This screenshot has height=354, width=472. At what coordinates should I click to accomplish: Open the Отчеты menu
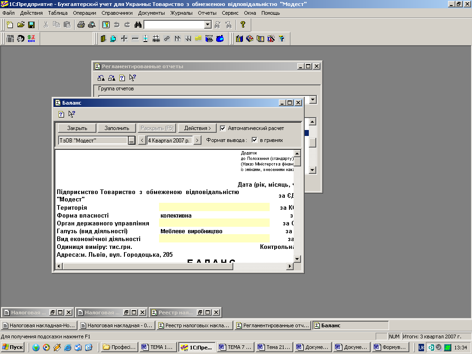pyautogui.click(x=207, y=13)
